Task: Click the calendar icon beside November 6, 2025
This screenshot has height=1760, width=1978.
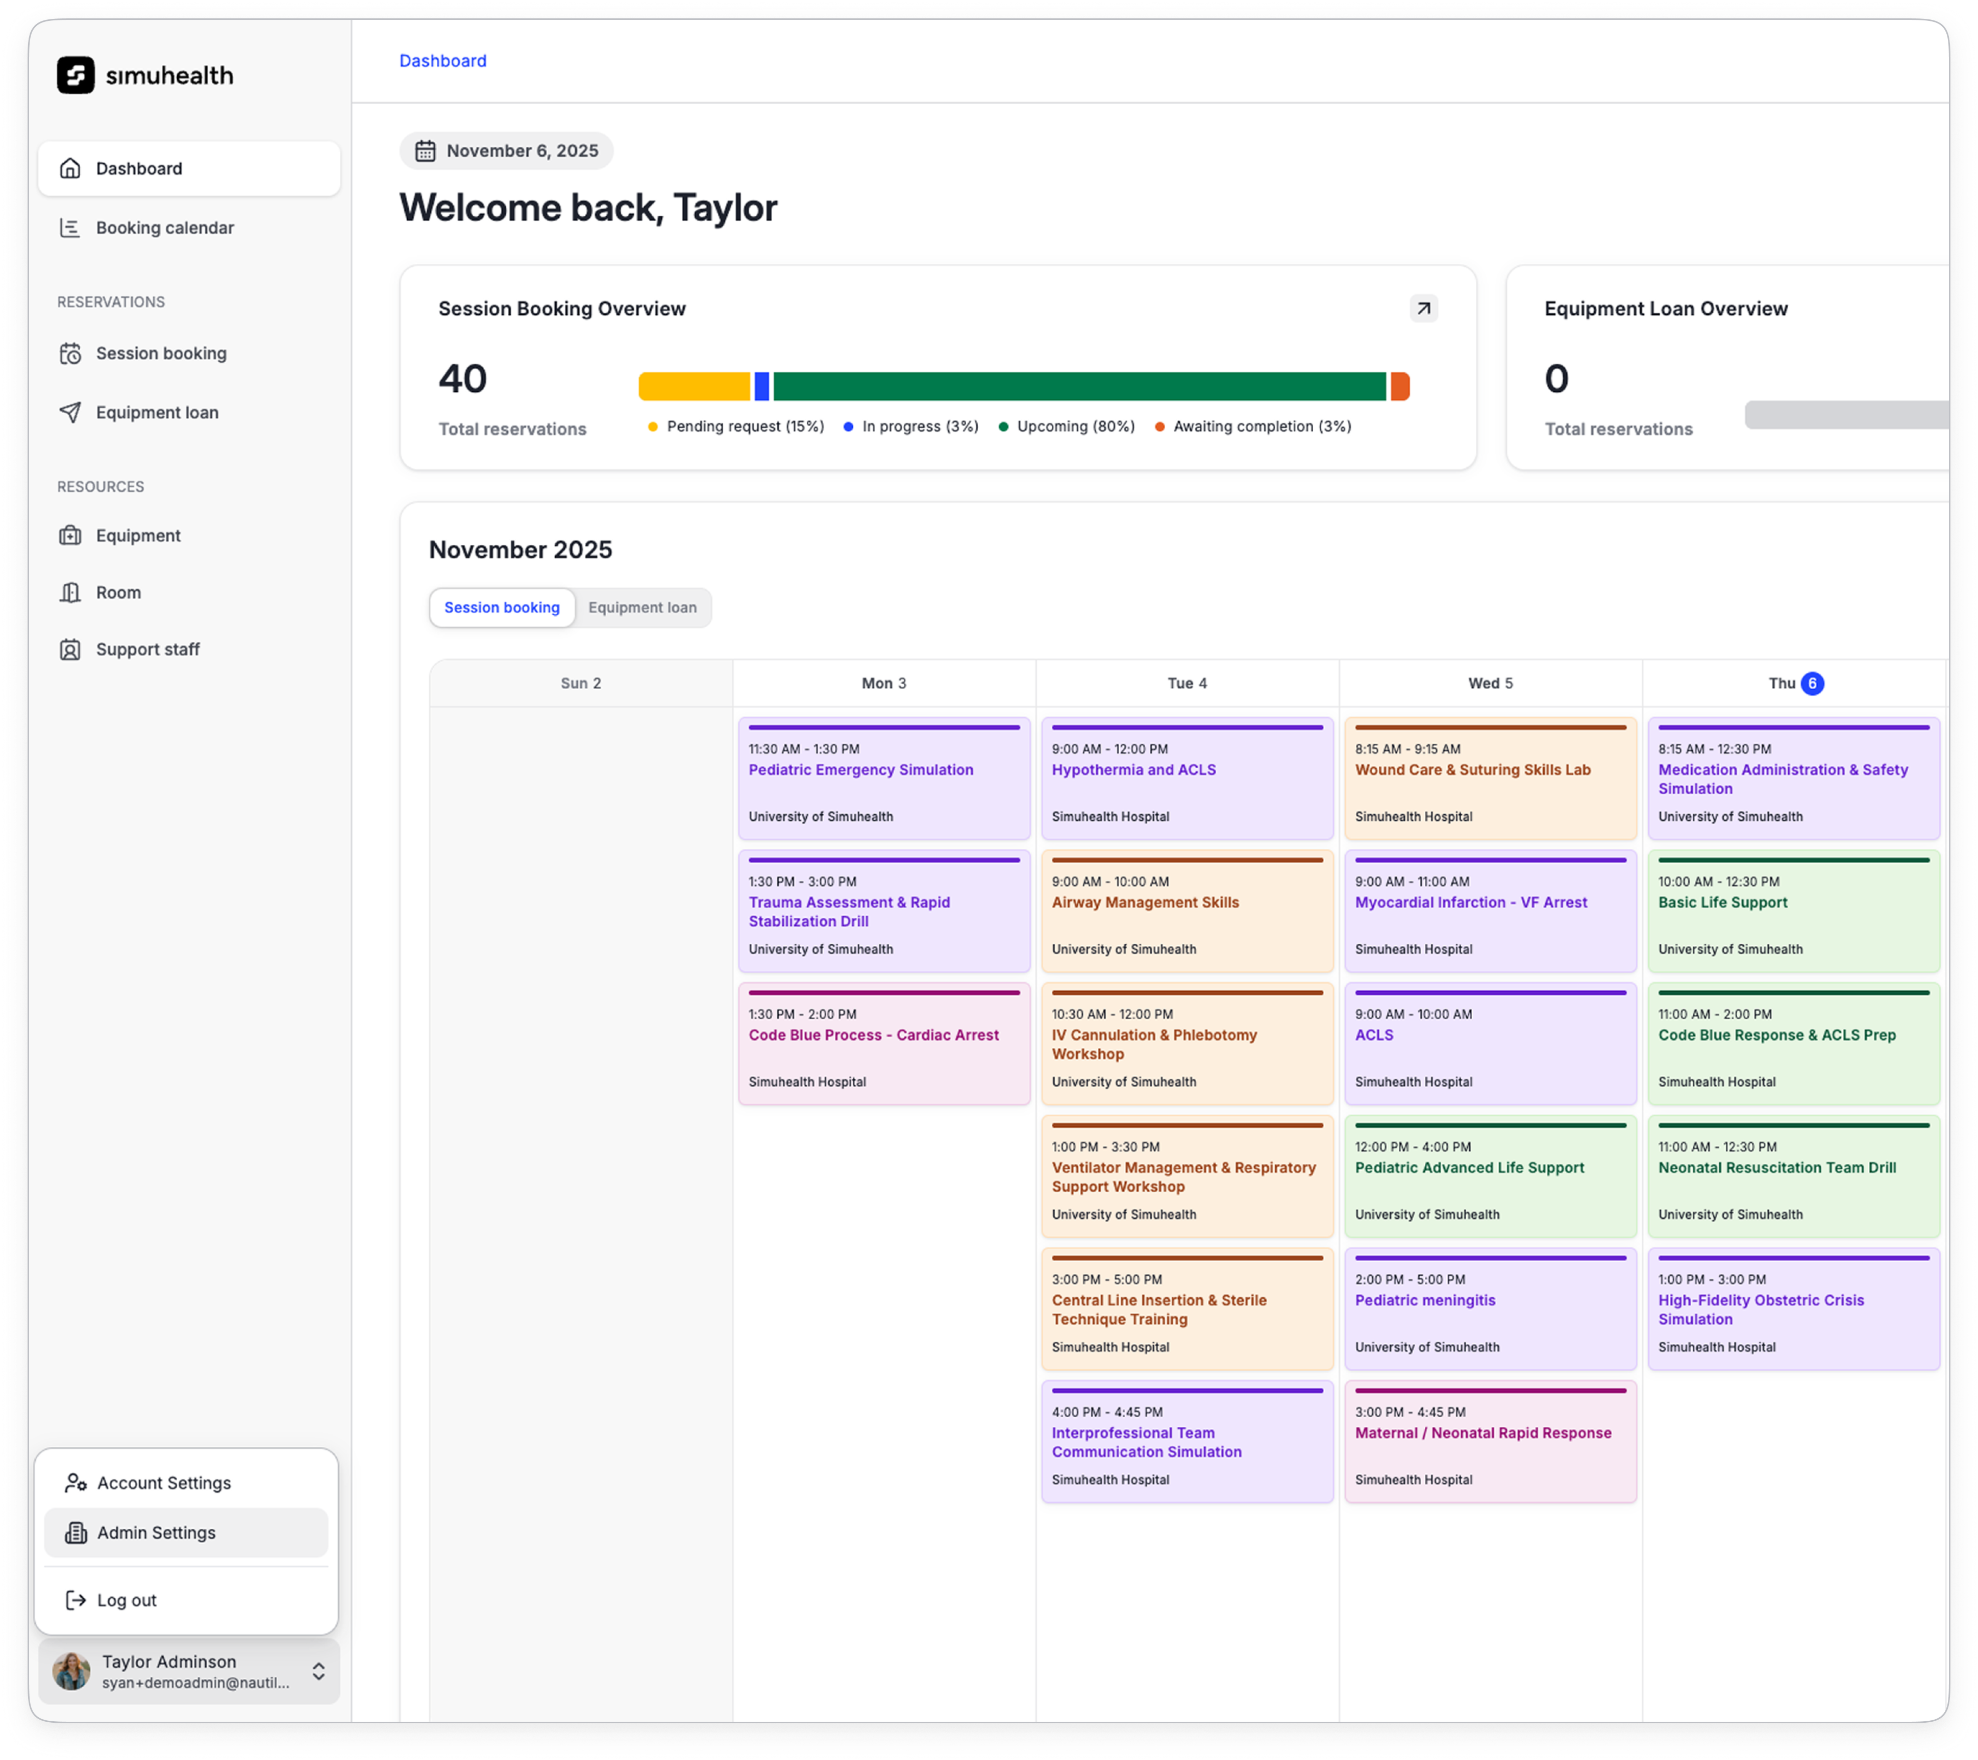Action: click(x=425, y=151)
